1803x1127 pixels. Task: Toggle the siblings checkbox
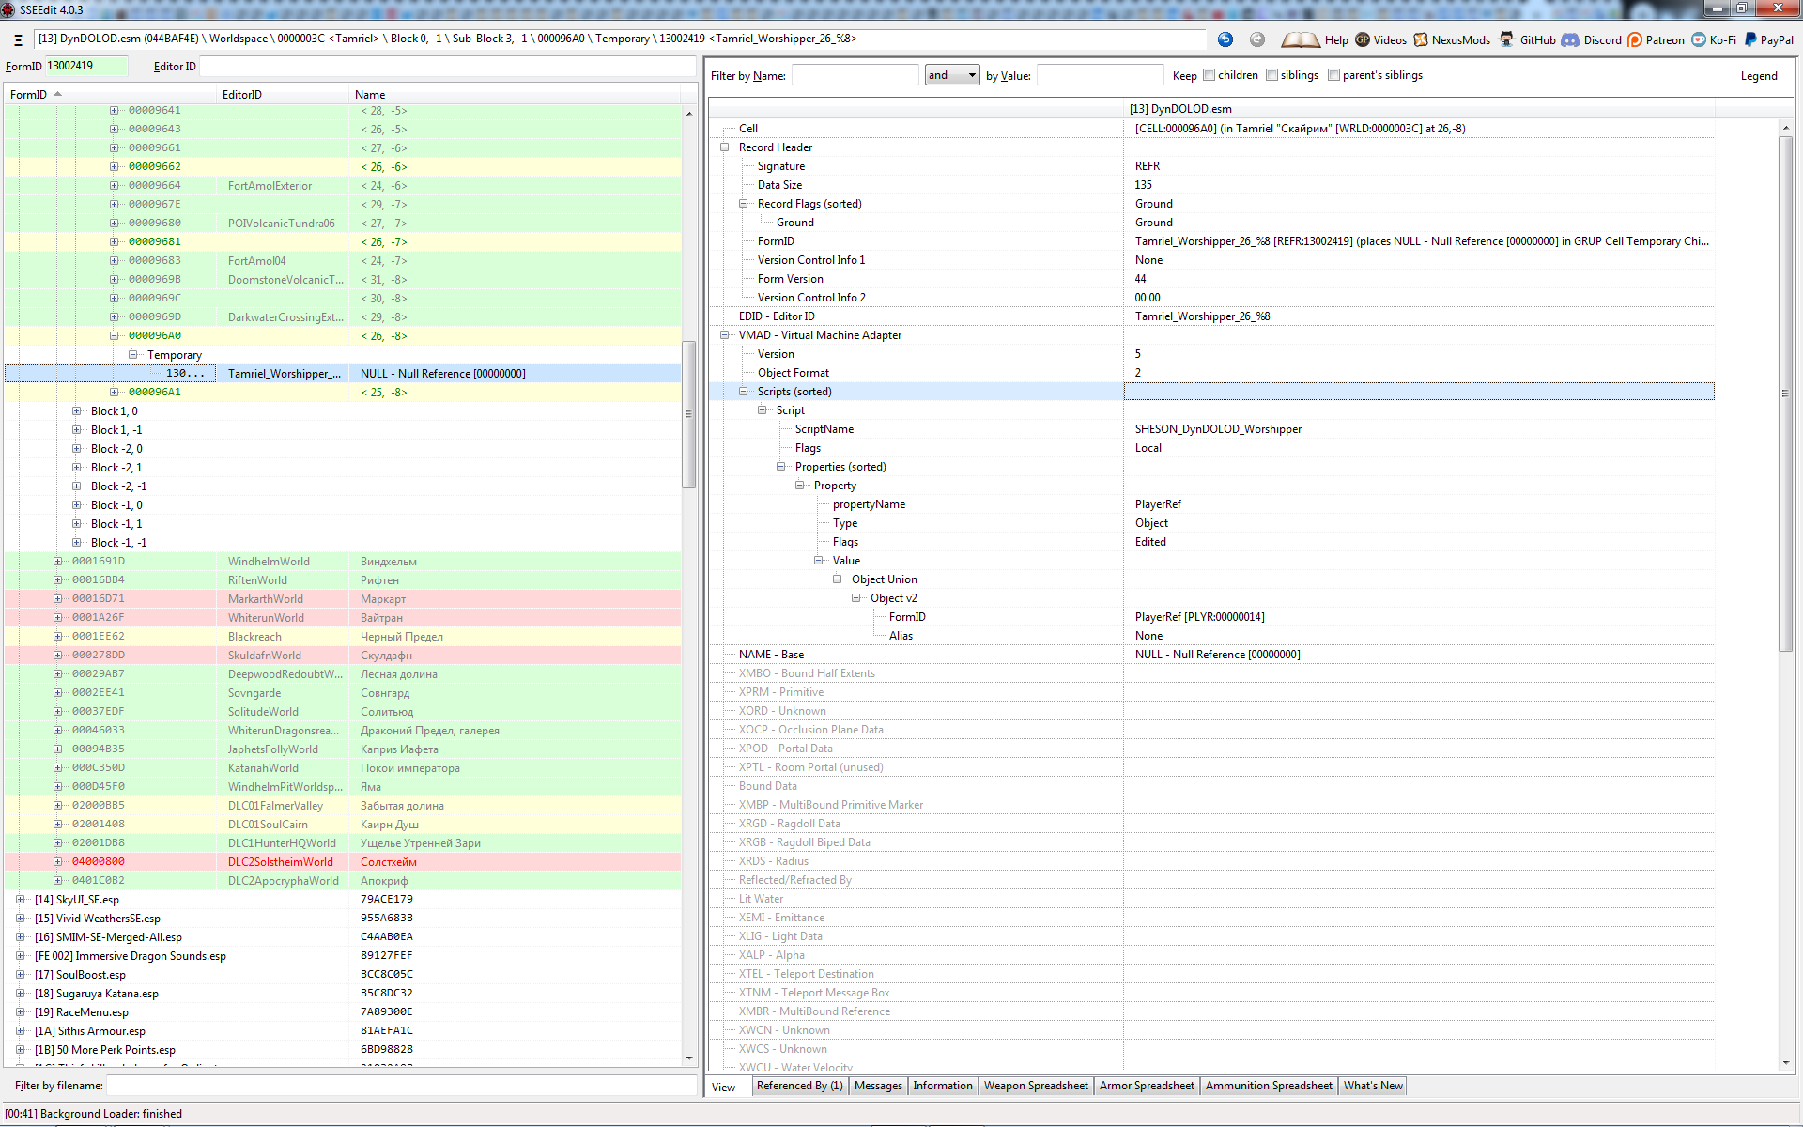coord(1271,75)
